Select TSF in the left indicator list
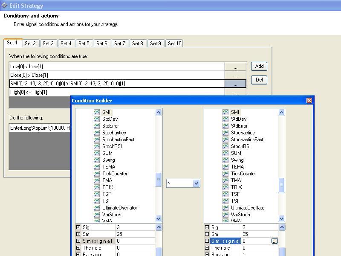This screenshot has width=341, height=256. [107, 194]
